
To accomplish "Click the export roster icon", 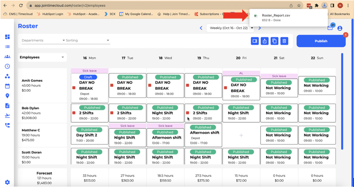I will pyautogui.click(x=264, y=41).
